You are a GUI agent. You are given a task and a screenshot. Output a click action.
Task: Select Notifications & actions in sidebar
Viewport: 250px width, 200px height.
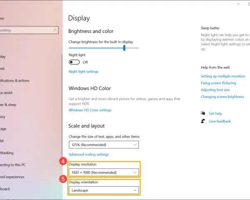15,80
